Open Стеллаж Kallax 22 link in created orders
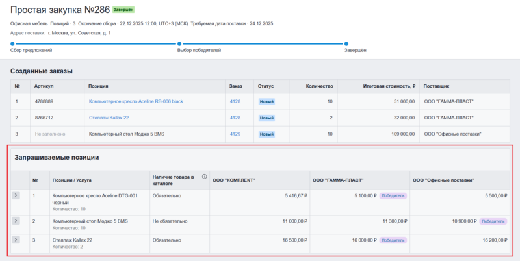The width and height of the screenshot is (520, 261). point(109,118)
